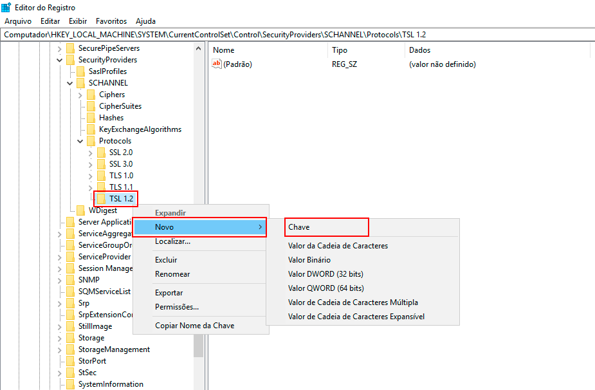The width and height of the screenshot is (595, 390).
Task: Collapse the SecurityProviders key
Action: 60,60
